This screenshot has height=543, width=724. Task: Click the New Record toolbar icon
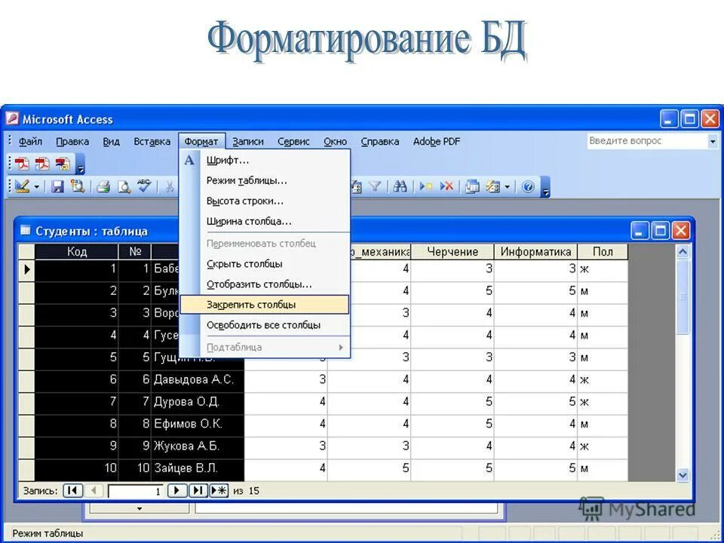(x=425, y=186)
